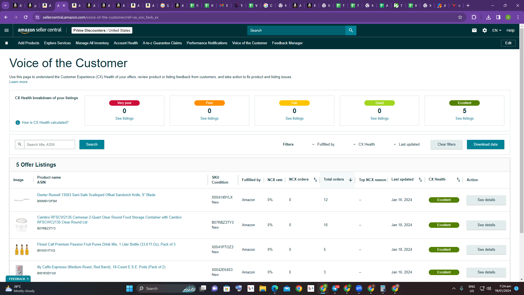This screenshot has width=524, height=295.
Task: Expand the CX Health filter dropdown
Action: (x=364, y=144)
